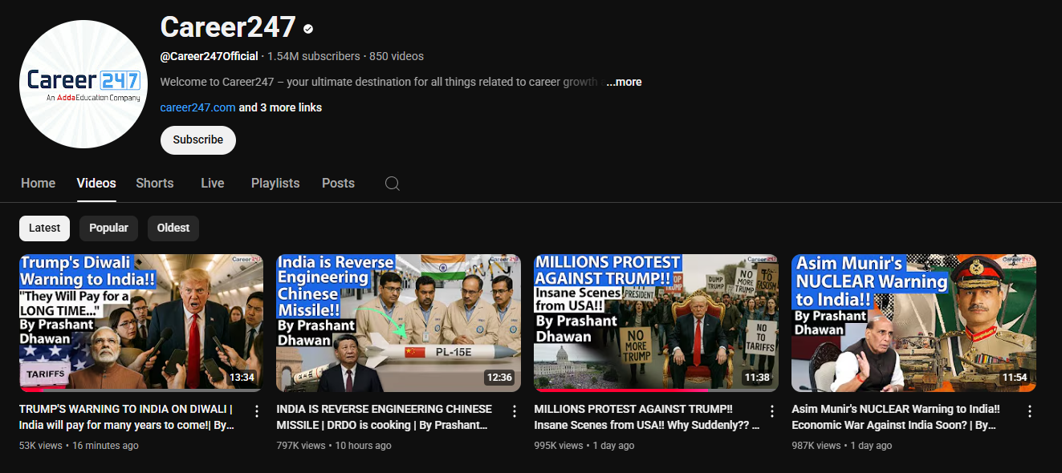Screen dimensions: 1062x473
Task: Open options menu for reverse engineering missile video
Action: coord(515,411)
